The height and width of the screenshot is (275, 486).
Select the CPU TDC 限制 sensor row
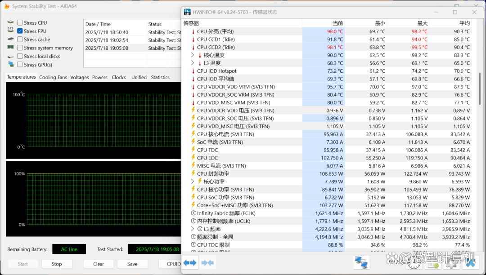pyautogui.click(x=327, y=245)
